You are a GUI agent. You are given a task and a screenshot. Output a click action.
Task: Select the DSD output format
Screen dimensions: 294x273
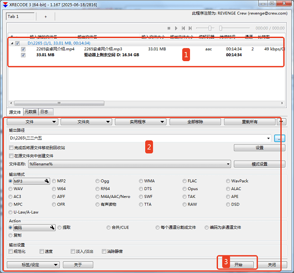pyautogui.click(x=228, y=204)
